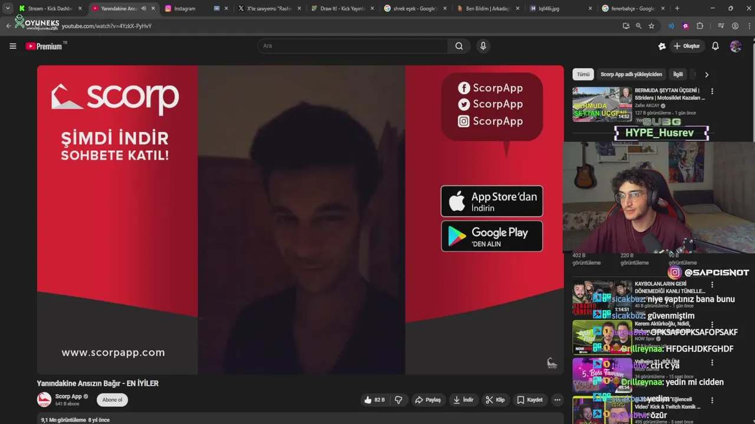Viewport: 755px width, 424px height.
Task: Go back with the browser back arrow
Action: [x=8, y=26]
